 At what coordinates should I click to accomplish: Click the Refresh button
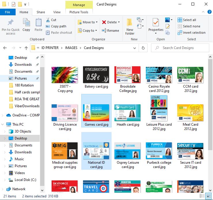(143, 48)
